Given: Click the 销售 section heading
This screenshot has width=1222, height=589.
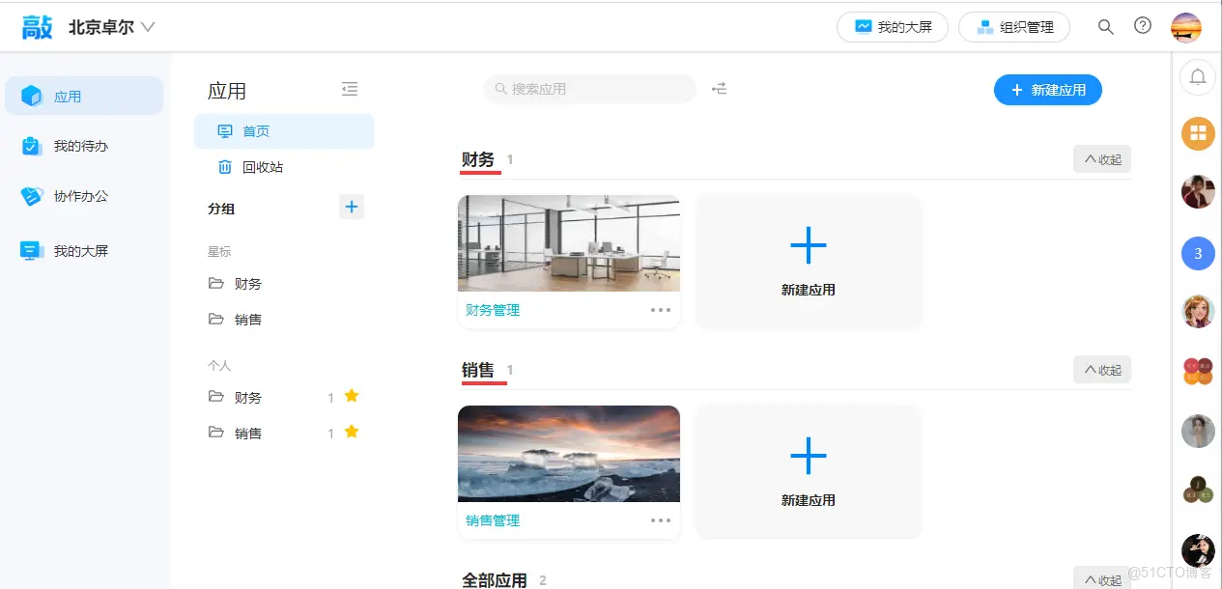Looking at the screenshot, I should pos(478,370).
